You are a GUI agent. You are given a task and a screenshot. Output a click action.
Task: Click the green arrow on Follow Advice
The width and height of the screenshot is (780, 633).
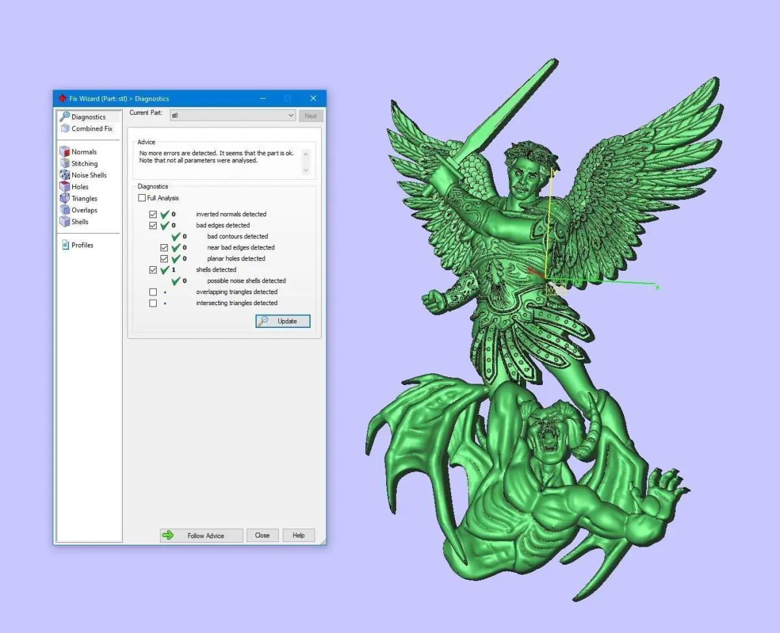coord(169,536)
